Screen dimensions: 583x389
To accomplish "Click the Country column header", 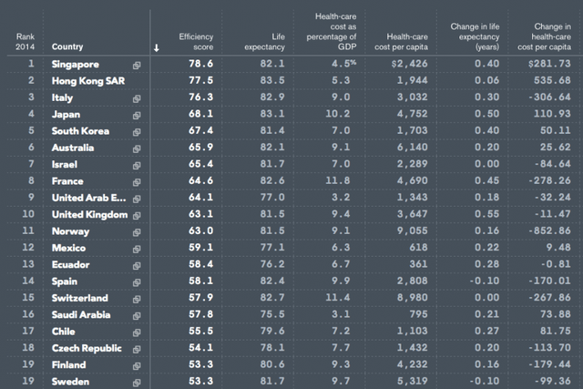I will (68, 46).
